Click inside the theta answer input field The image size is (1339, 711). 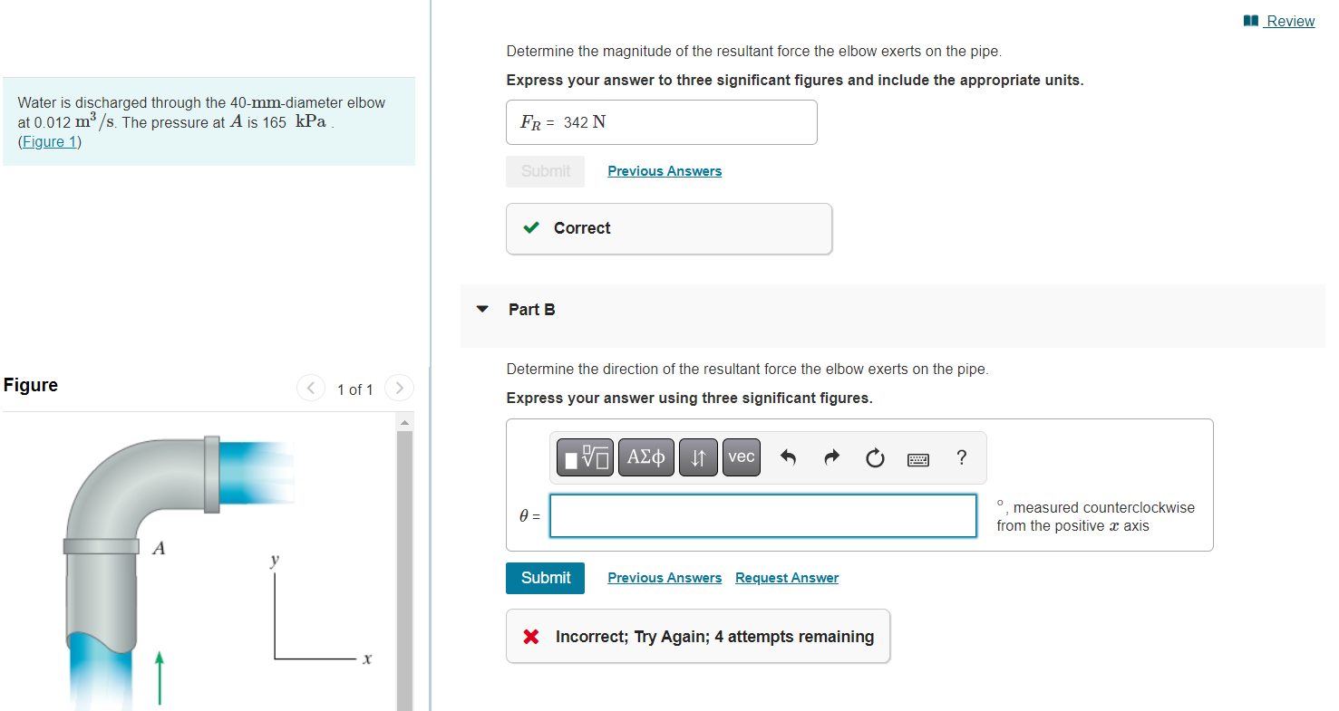tap(762, 515)
